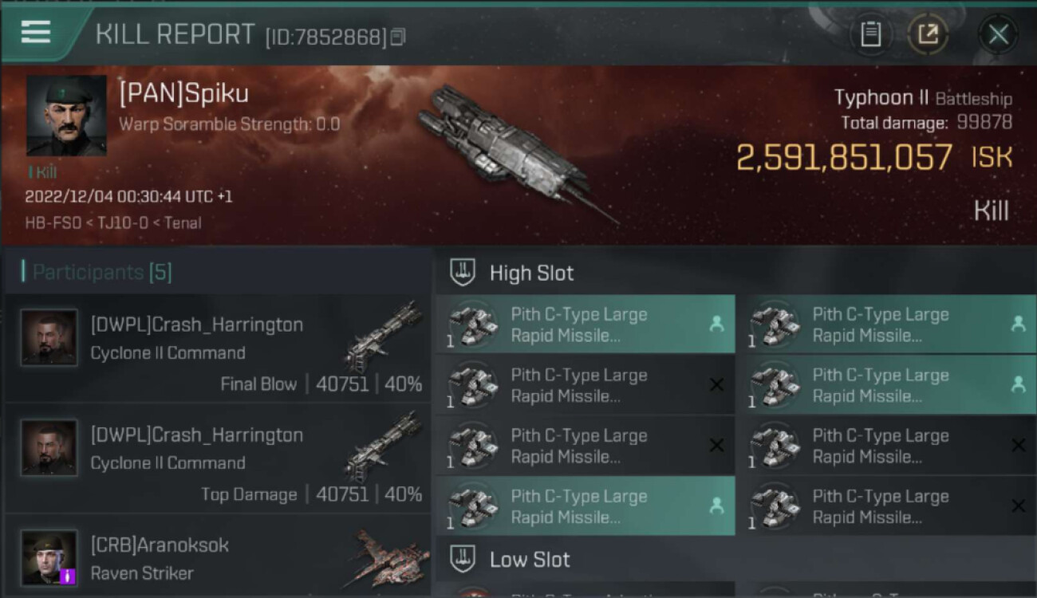View Spiku's pilot portrait
Viewport: 1037px width, 598px height.
coord(66,116)
